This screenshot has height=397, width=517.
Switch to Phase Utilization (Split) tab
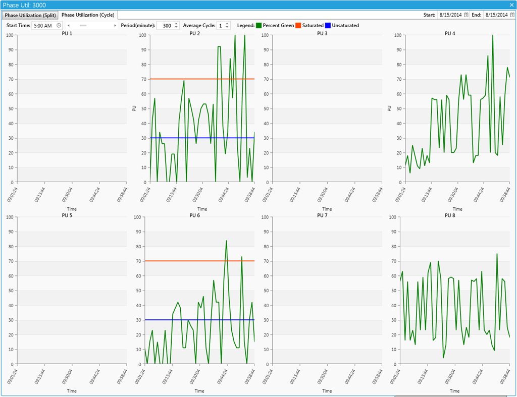point(30,15)
